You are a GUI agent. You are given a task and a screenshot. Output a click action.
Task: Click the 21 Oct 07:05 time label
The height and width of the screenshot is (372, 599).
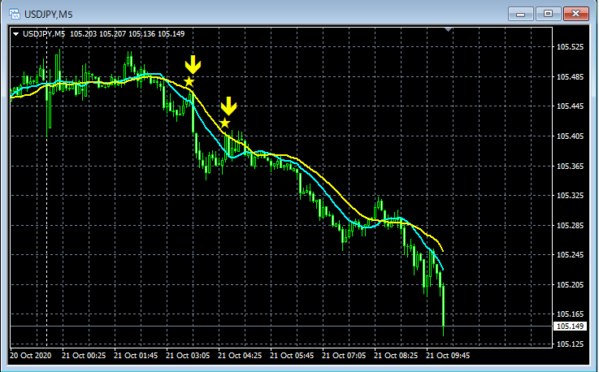pos(344,356)
